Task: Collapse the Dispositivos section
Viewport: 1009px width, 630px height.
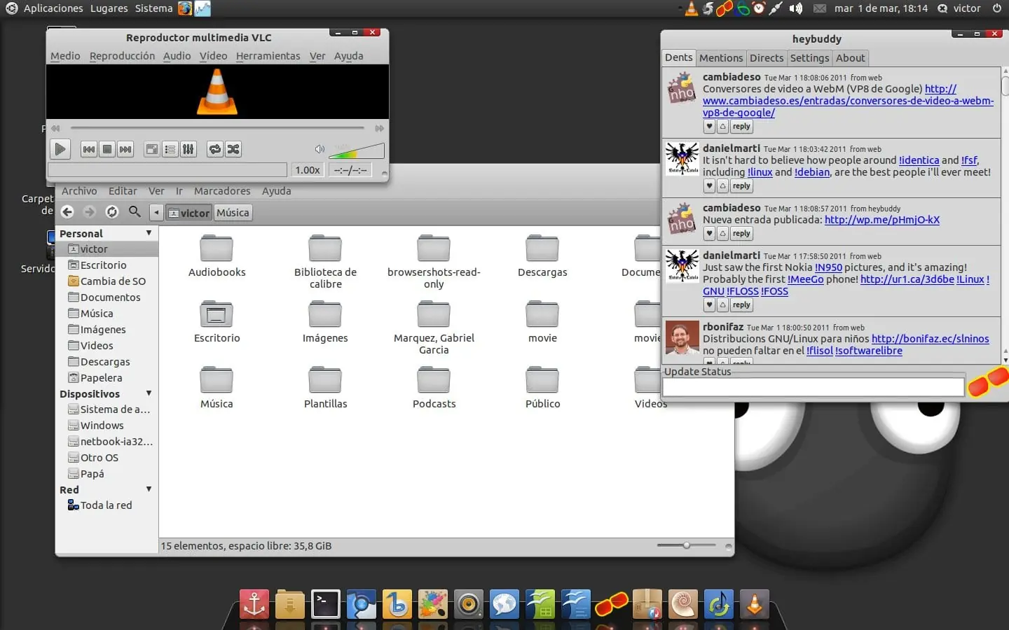Action: [x=149, y=393]
